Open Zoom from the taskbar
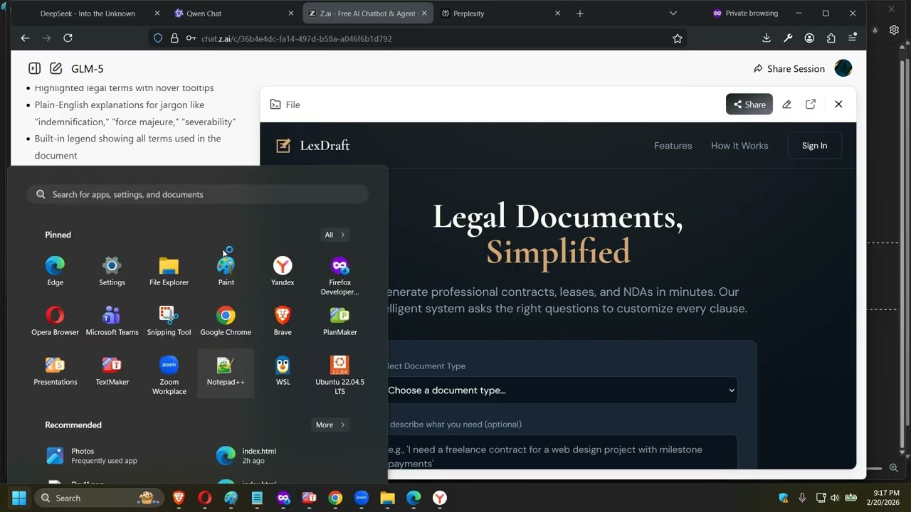 tap(362, 498)
